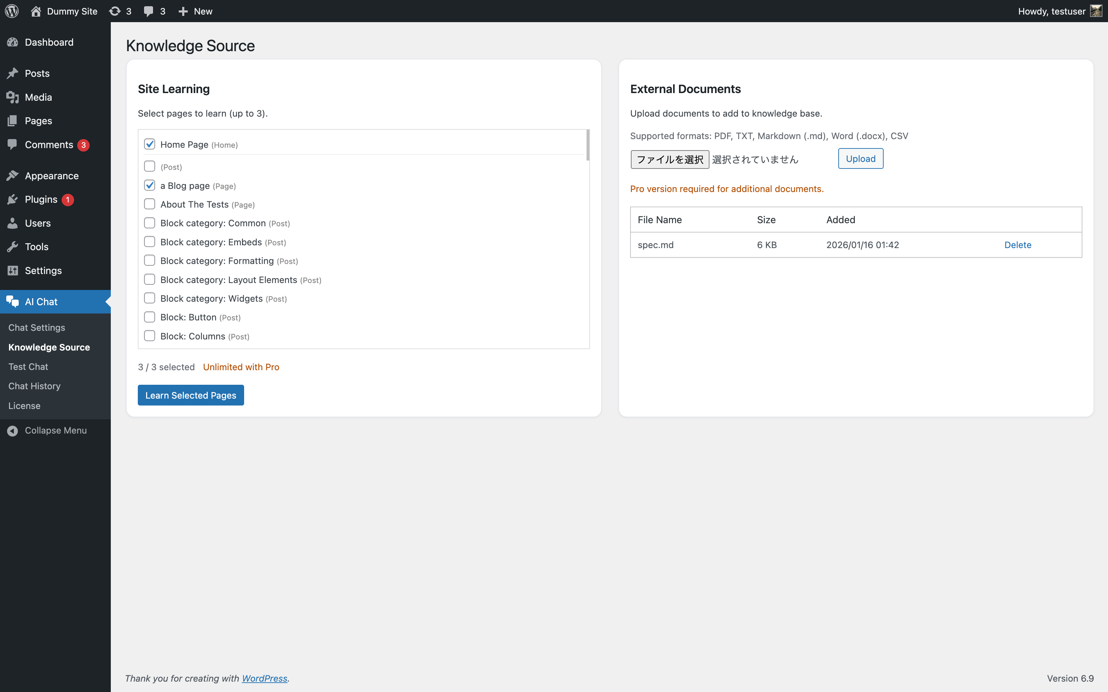Check the About The Tests checkbox
This screenshot has height=692, width=1108.
[149, 204]
